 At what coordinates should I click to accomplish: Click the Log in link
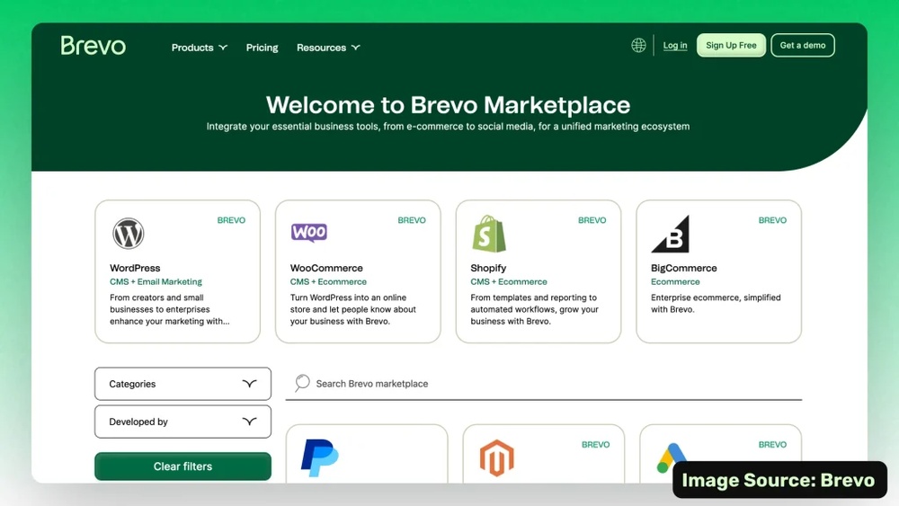[x=675, y=45]
